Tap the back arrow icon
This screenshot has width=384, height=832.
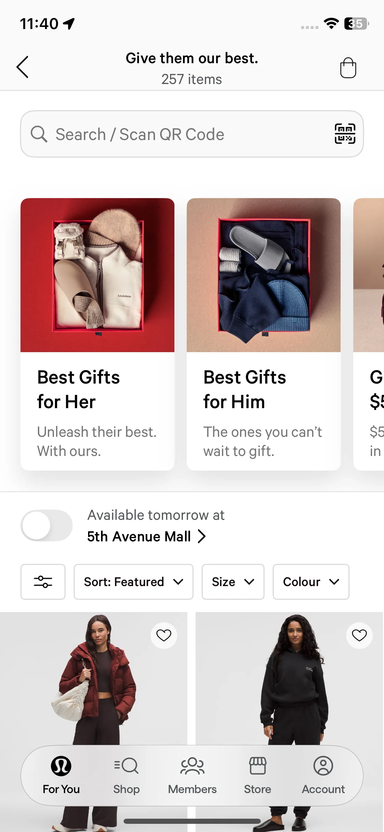23,67
